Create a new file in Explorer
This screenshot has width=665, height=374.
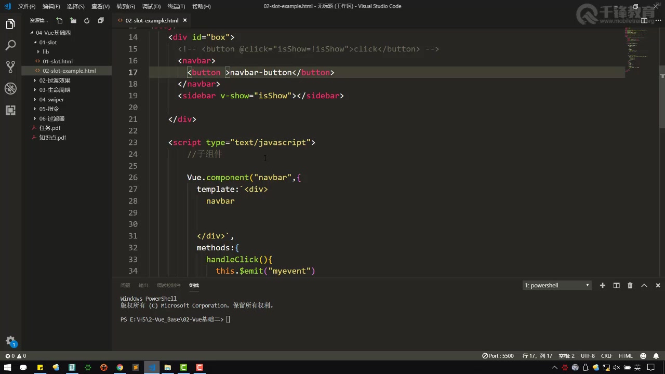point(59,21)
